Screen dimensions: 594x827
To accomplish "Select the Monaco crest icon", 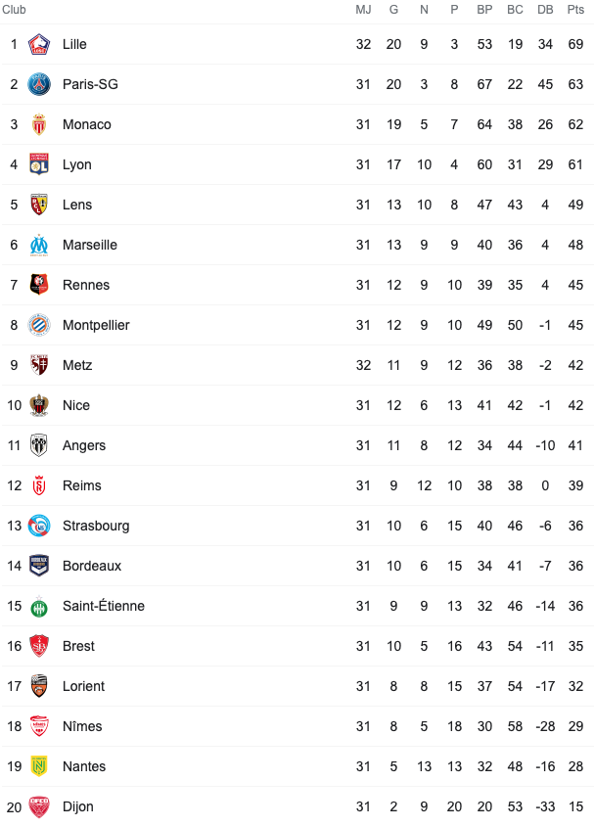I will [39, 124].
